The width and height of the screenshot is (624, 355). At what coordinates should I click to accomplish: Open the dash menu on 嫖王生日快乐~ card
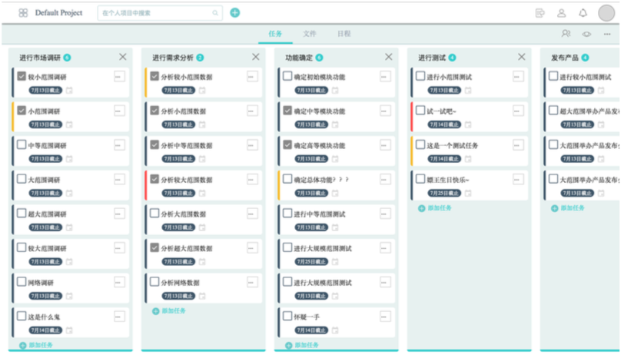click(518, 180)
